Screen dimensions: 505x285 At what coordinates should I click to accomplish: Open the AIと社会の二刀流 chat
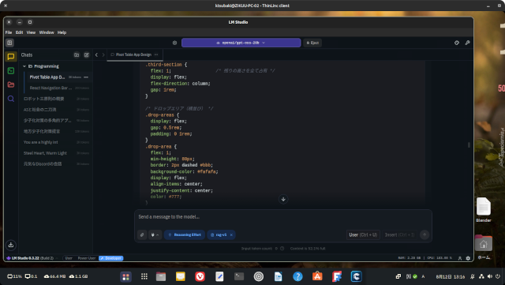click(56, 110)
